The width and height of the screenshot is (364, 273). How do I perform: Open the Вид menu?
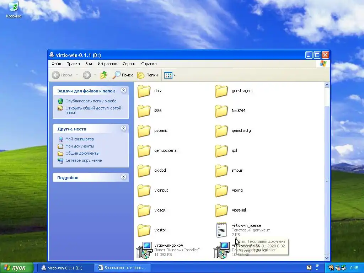point(89,64)
